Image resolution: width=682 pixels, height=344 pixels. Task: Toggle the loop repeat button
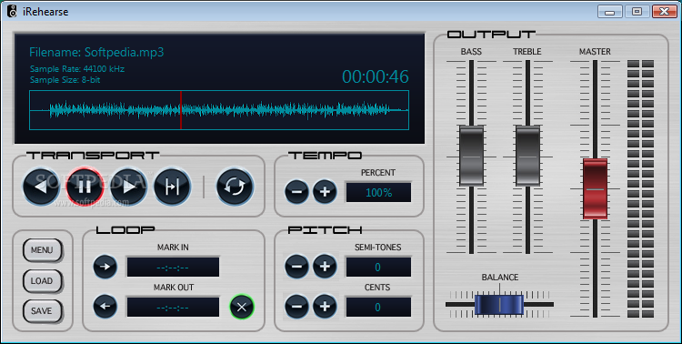(235, 187)
